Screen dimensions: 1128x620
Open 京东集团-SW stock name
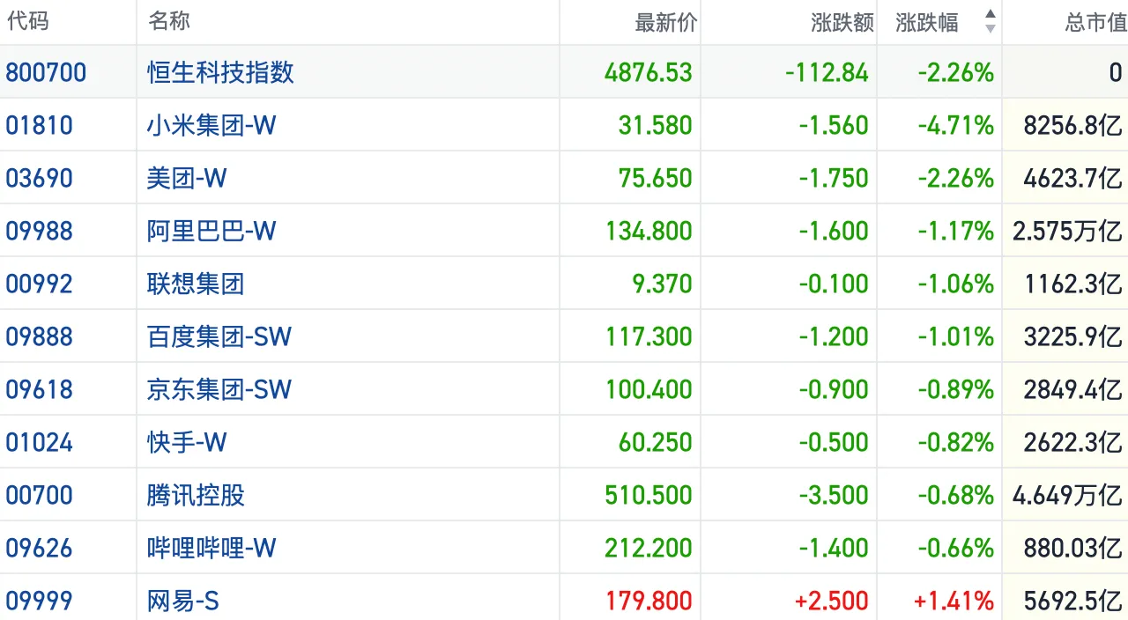219,389
